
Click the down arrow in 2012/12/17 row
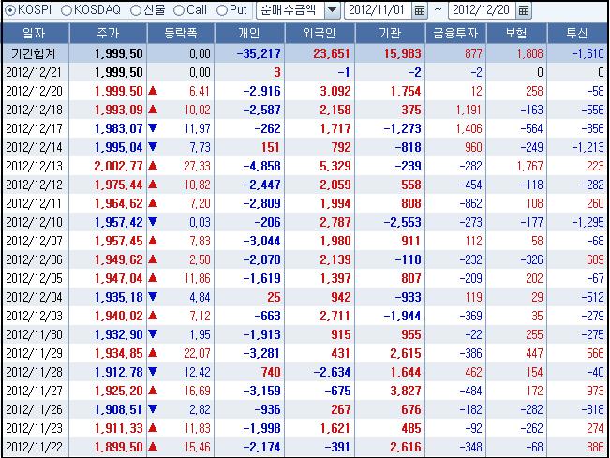tap(153, 127)
